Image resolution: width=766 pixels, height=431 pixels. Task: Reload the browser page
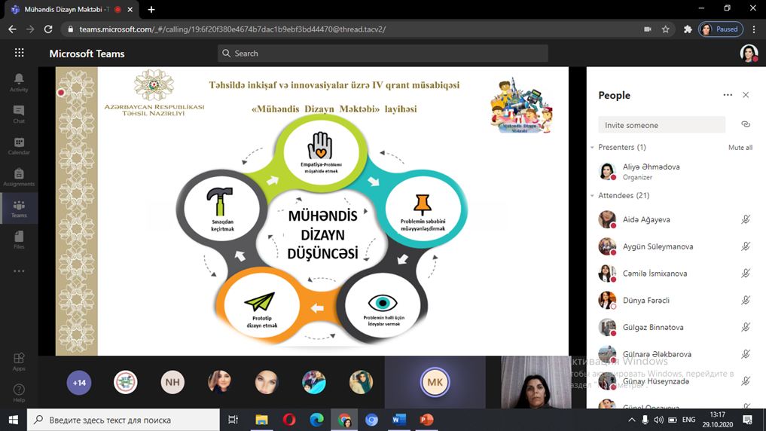48,29
